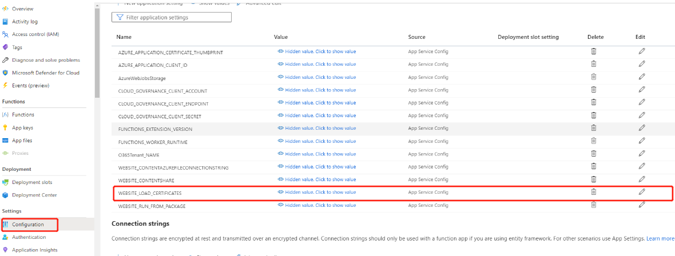Open Diagnose and solve problems
The image size is (675, 256).
tap(46, 60)
